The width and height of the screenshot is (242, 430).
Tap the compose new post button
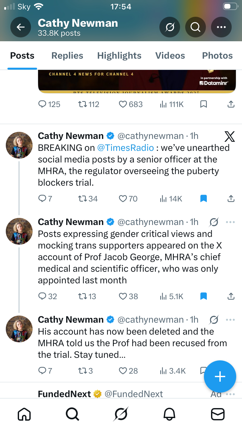[x=220, y=376]
